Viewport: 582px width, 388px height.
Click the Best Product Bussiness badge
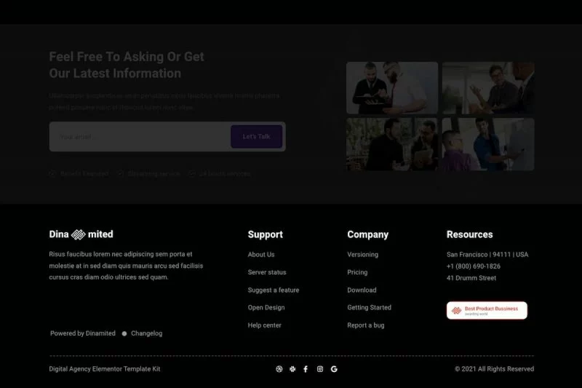click(x=487, y=311)
